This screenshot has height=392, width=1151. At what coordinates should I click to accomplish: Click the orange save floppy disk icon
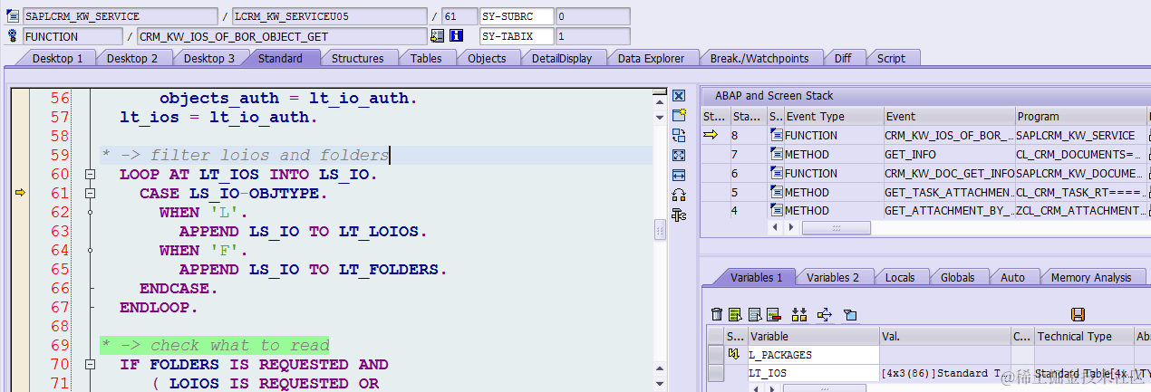click(x=1078, y=314)
